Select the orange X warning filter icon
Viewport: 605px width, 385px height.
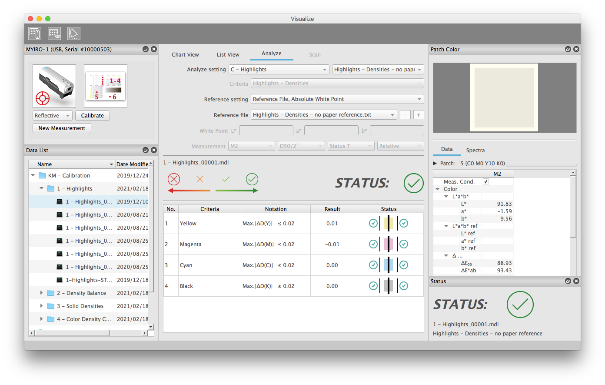(200, 179)
